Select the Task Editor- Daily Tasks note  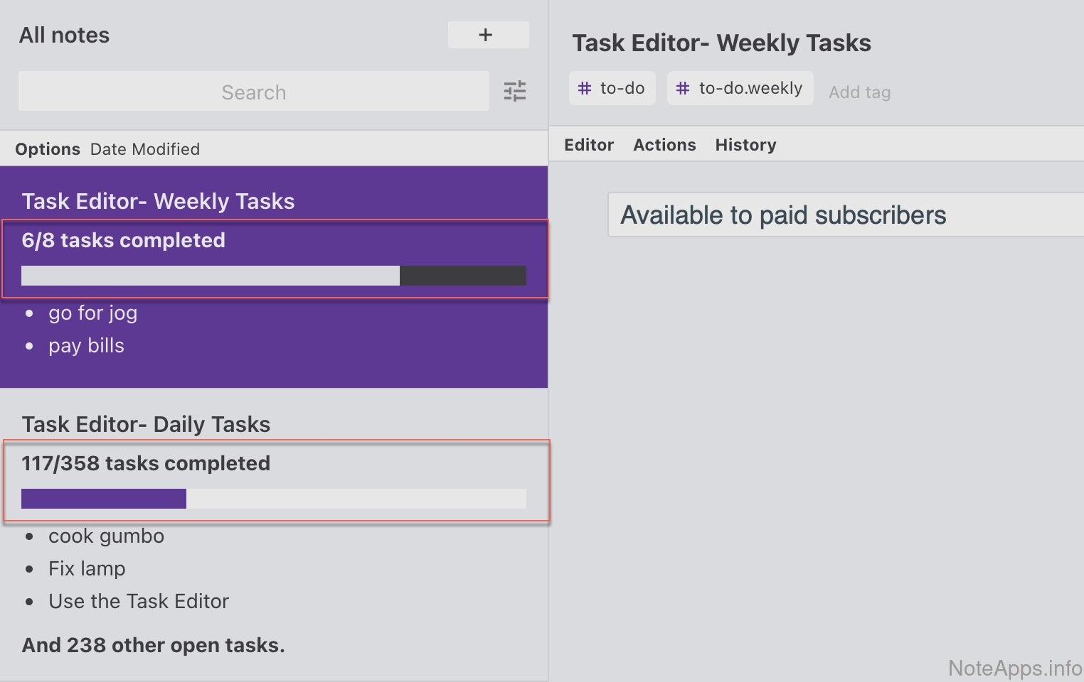(x=146, y=424)
